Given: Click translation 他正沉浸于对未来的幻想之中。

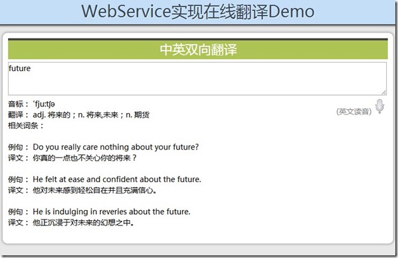Looking at the screenshot, I should click(83, 223).
